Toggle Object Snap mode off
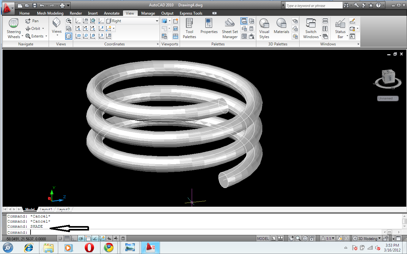The width and height of the screenshot is (407, 254). 88,238
